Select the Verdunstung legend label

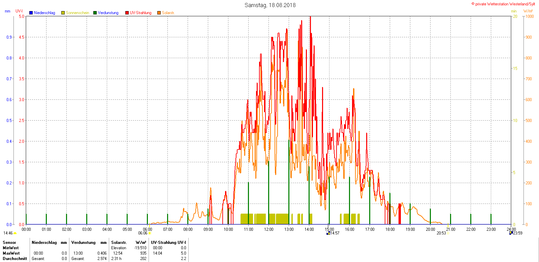pos(108,13)
